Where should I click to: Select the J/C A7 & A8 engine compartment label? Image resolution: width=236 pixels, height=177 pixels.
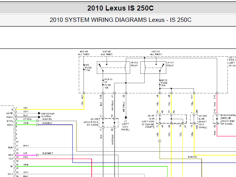[148, 122]
